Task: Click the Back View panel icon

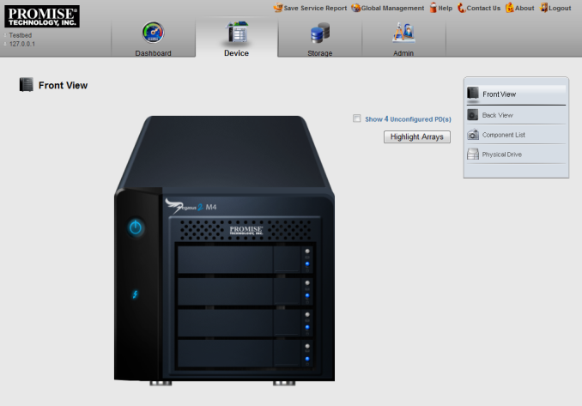Action: pos(472,115)
